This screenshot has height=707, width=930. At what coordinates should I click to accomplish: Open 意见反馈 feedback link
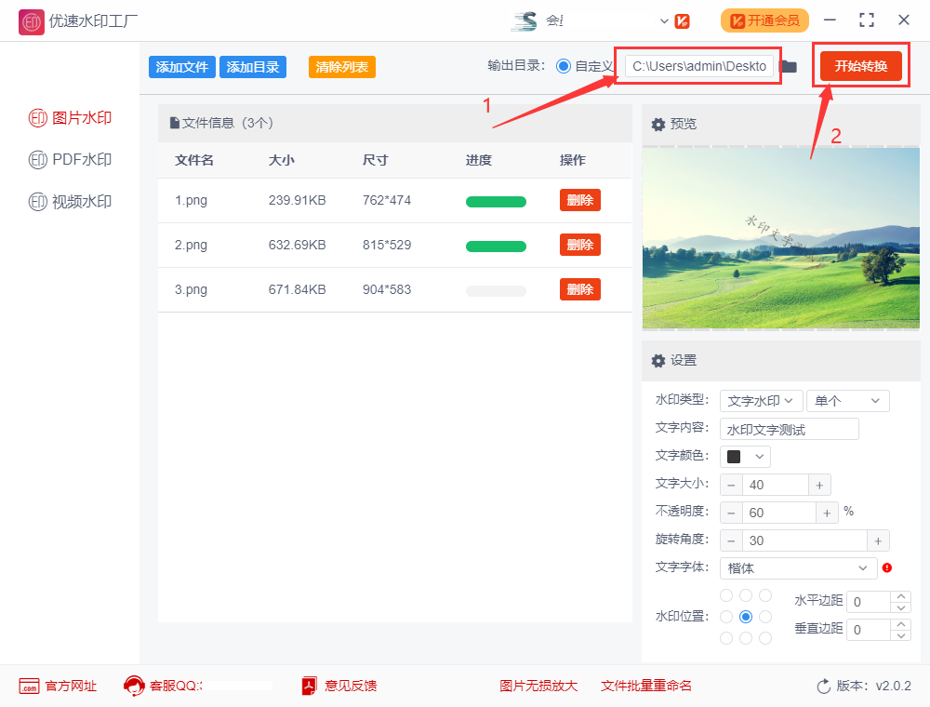click(x=351, y=687)
